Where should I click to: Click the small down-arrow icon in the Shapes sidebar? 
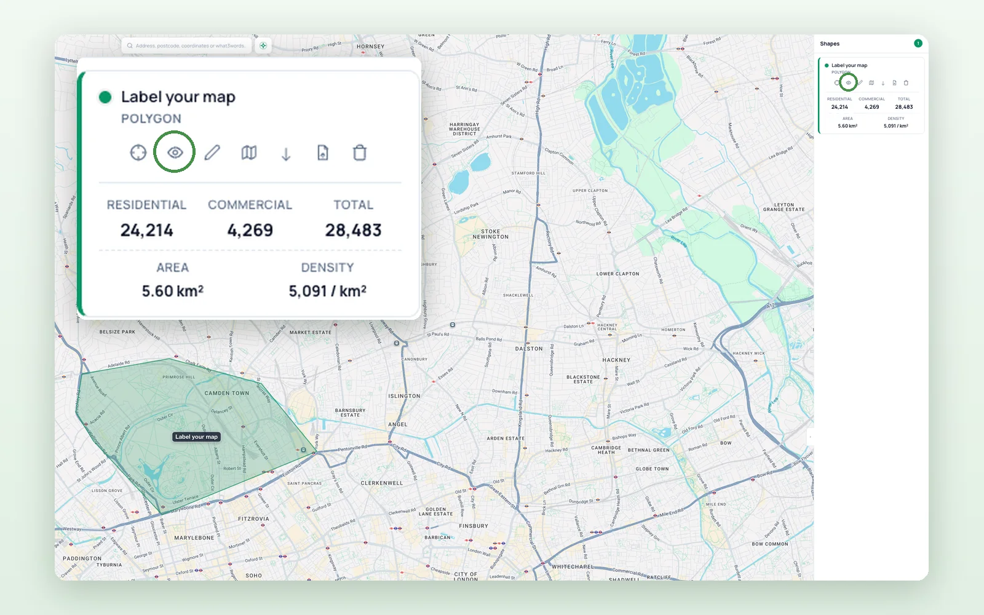click(883, 83)
